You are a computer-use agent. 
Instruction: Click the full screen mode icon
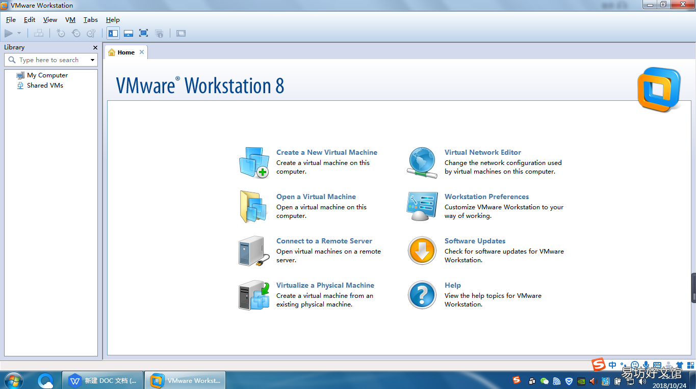[144, 34]
